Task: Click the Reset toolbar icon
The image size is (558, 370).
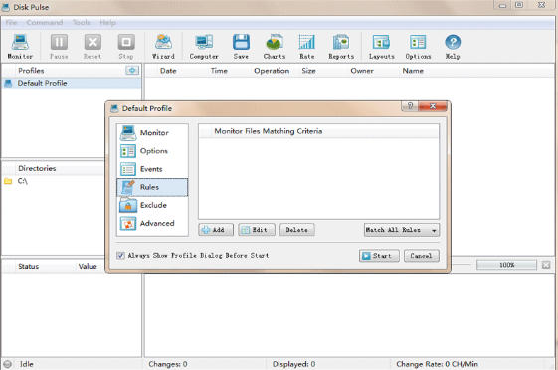Action: (93, 46)
